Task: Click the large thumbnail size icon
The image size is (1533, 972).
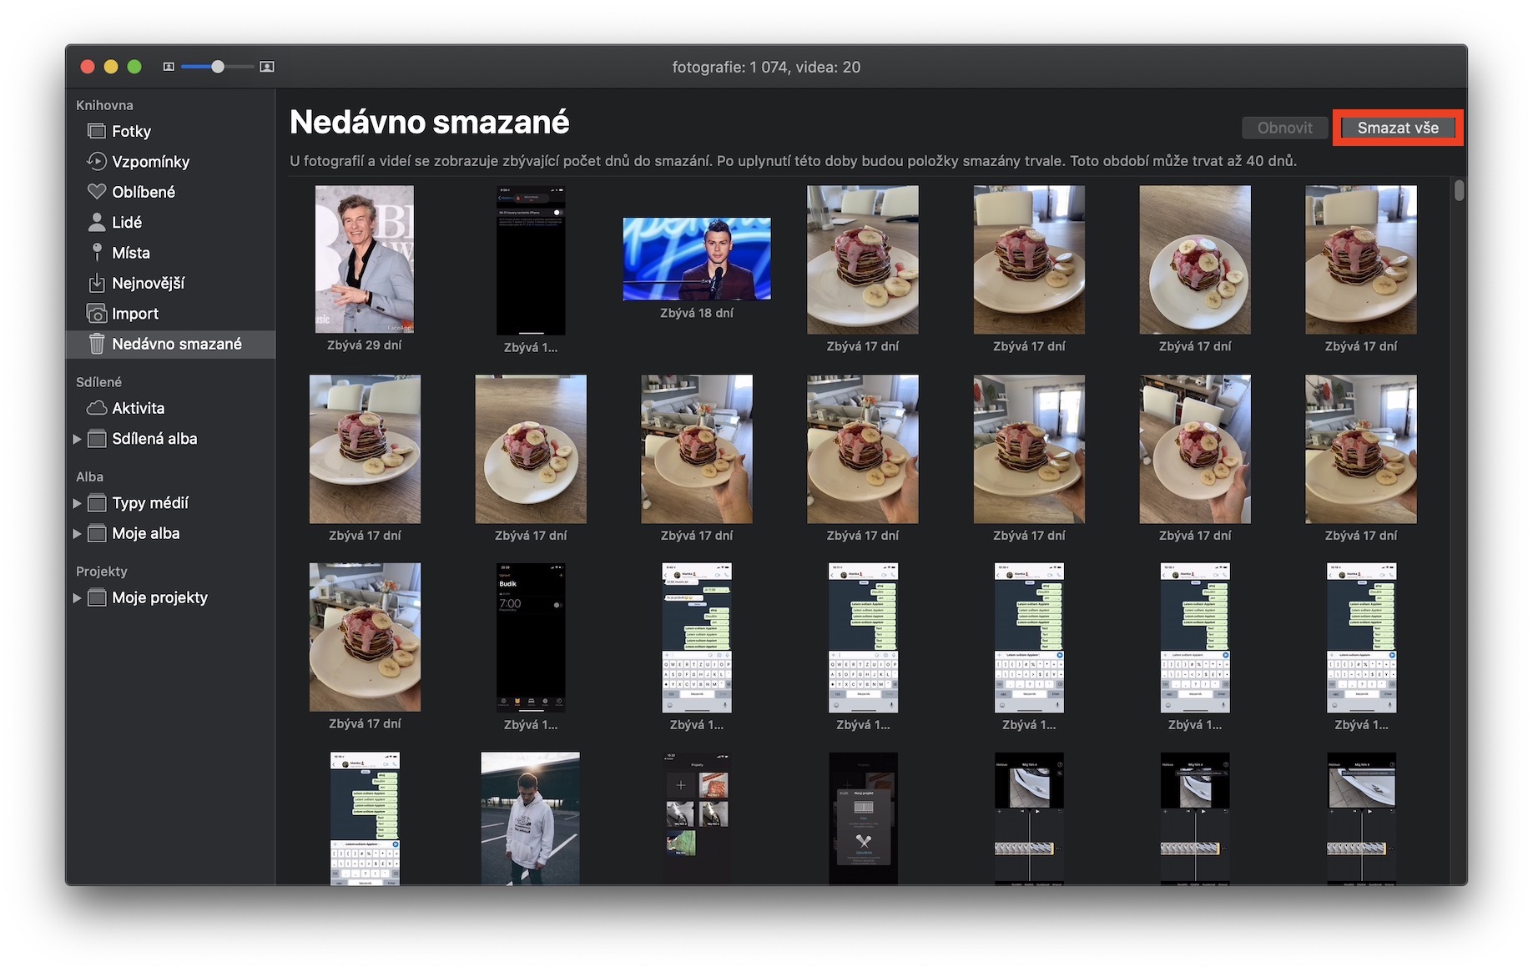Action: point(267,67)
